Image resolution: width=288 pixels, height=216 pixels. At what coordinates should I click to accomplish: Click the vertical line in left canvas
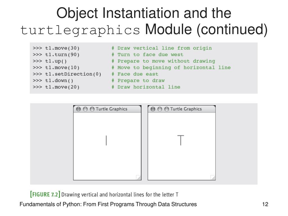click(106, 141)
